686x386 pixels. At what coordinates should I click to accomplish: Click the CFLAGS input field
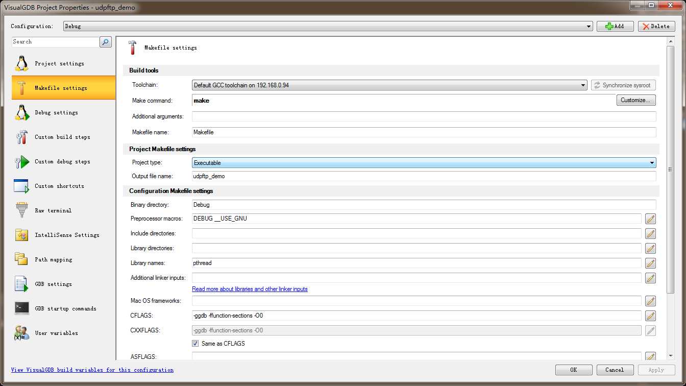(416, 316)
